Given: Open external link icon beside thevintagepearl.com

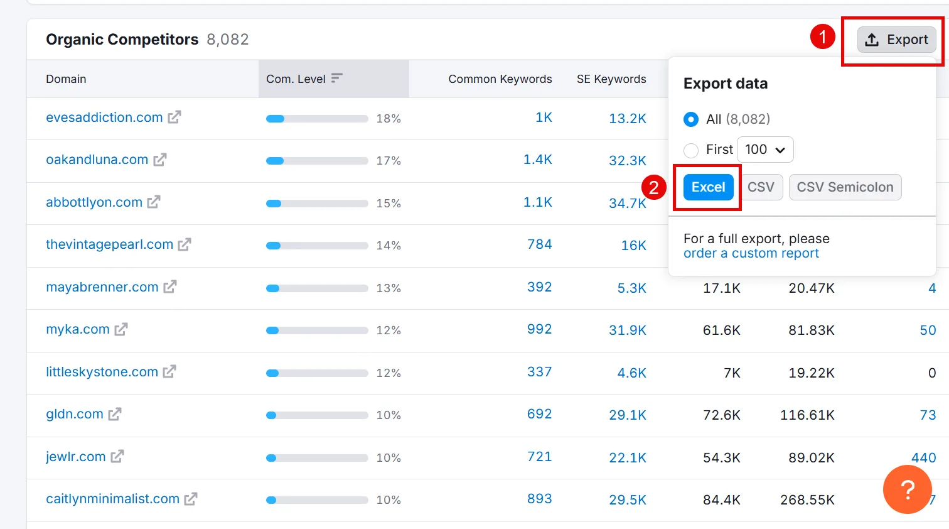Looking at the screenshot, I should click(185, 244).
